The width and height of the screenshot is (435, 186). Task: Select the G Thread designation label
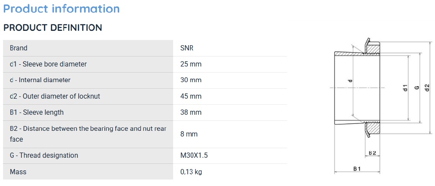point(44,155)
